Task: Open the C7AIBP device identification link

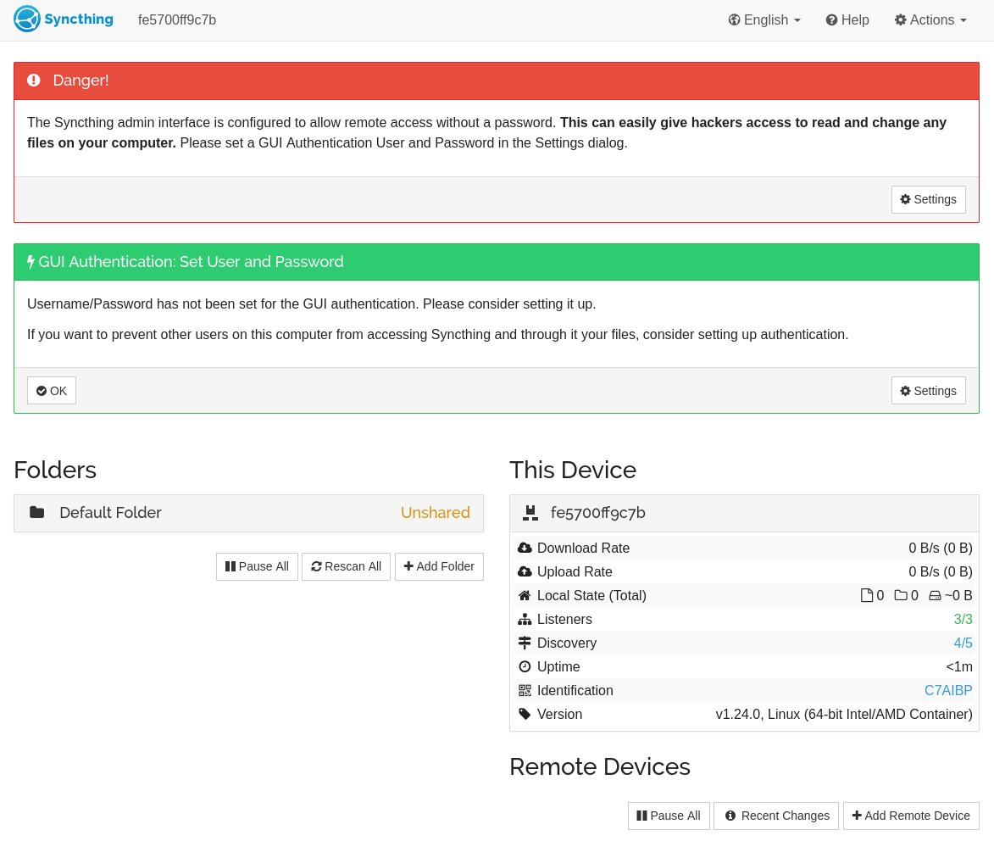Action: 947,691
